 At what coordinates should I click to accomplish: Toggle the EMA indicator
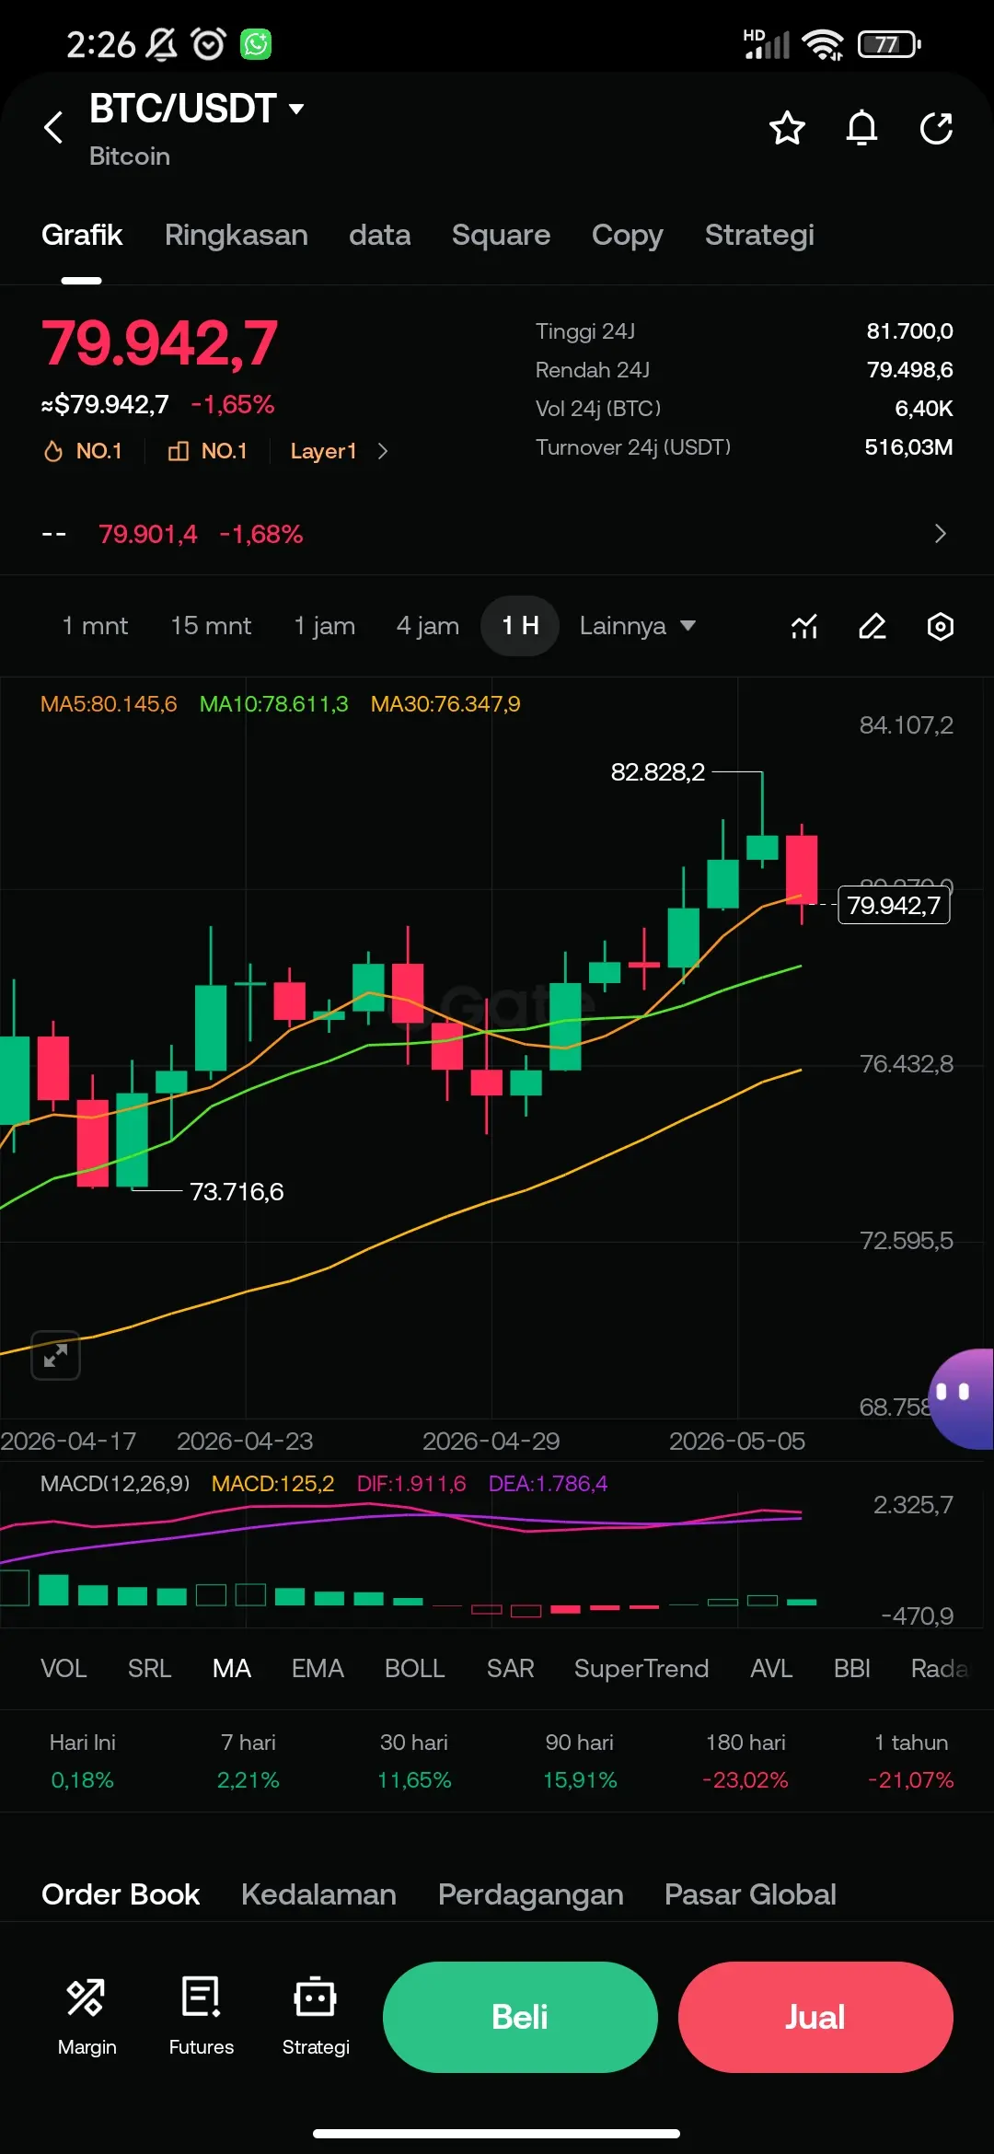[318, 1669]
